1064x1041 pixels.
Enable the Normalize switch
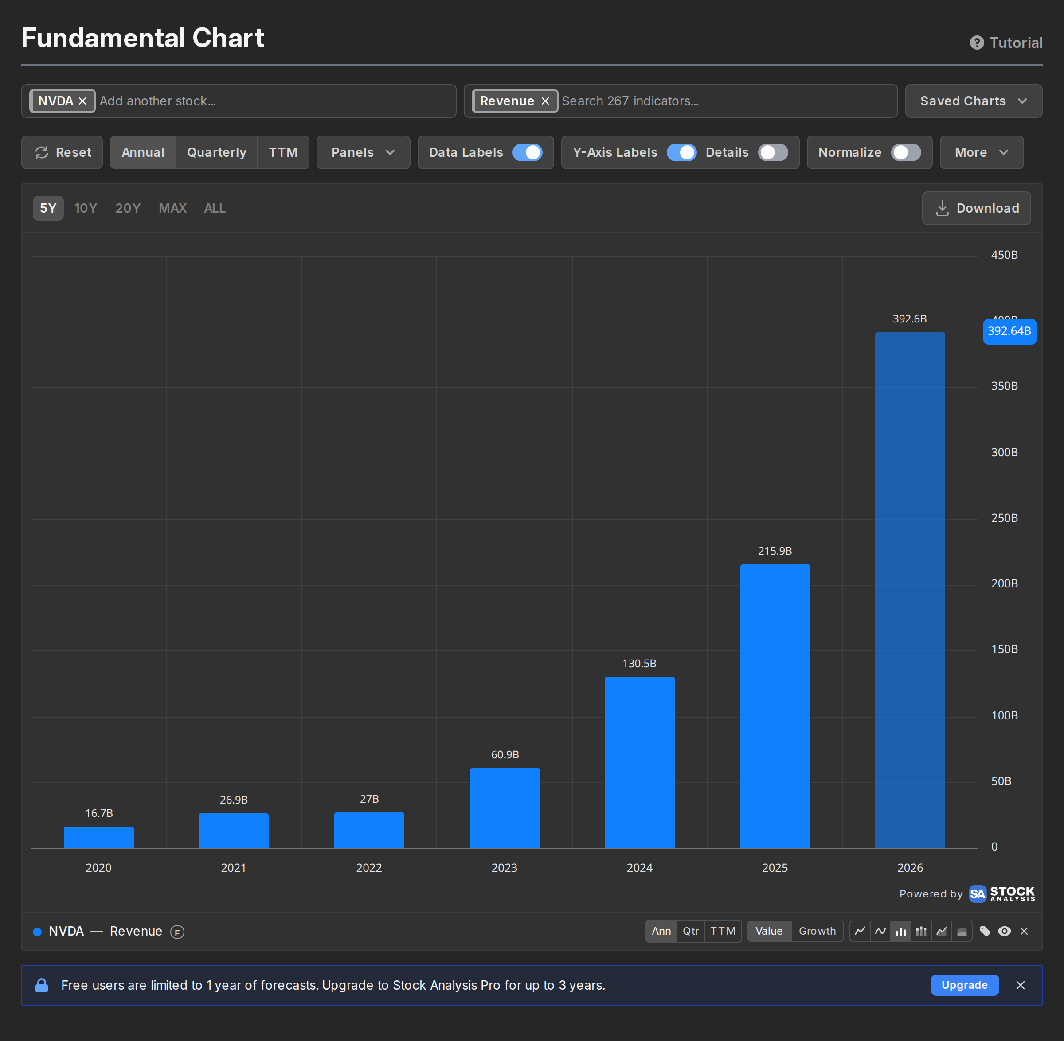click(906, 152)
